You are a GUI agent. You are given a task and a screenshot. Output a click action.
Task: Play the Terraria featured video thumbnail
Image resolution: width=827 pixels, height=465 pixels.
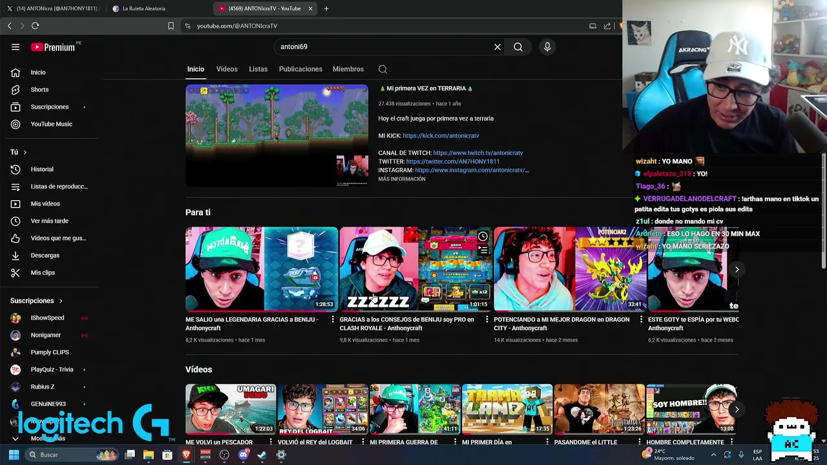tap(277, 136)
